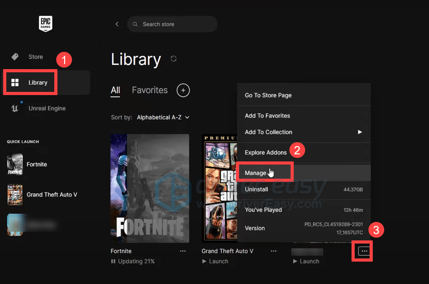Open the Store from the sidebar
This screenshot has height=284, width=429.
tap(35, 57)
